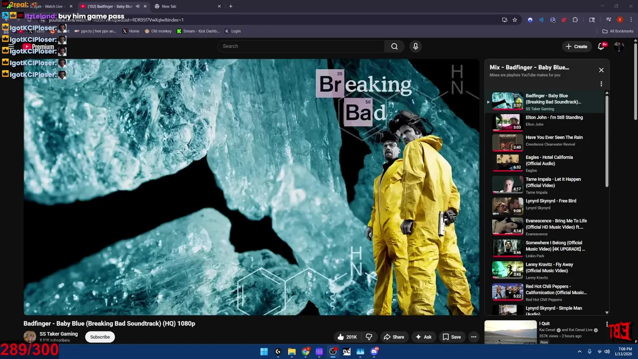Play Lynyrd Skynyrd - Free Bird
This screenshot has width=638, height=359.
[x=546, y=205]
